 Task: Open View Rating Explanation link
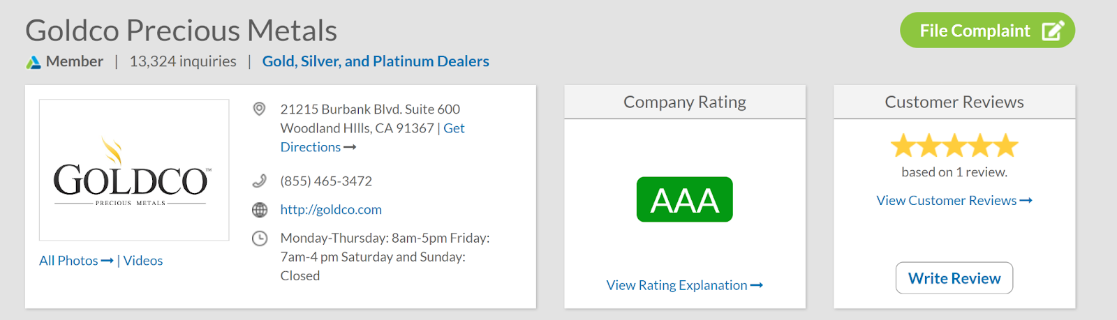coord(685,285)
